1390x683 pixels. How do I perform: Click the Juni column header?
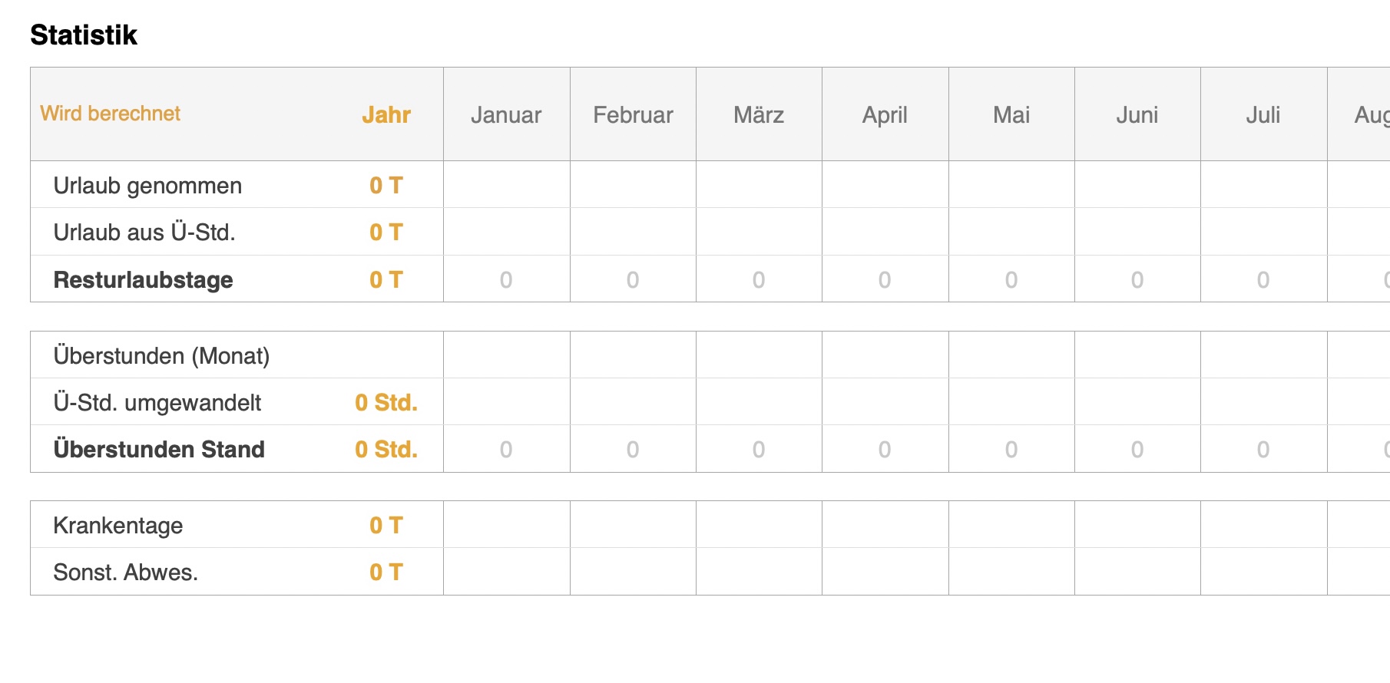pyautogui.click(x=1137, y=115)
